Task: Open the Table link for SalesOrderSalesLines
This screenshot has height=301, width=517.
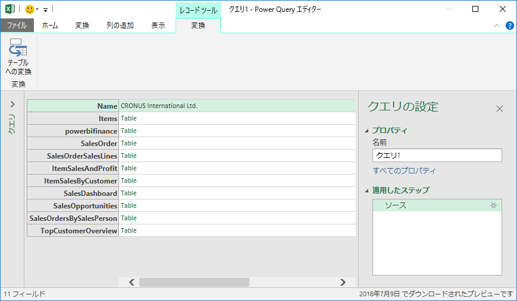Action: 129,156
